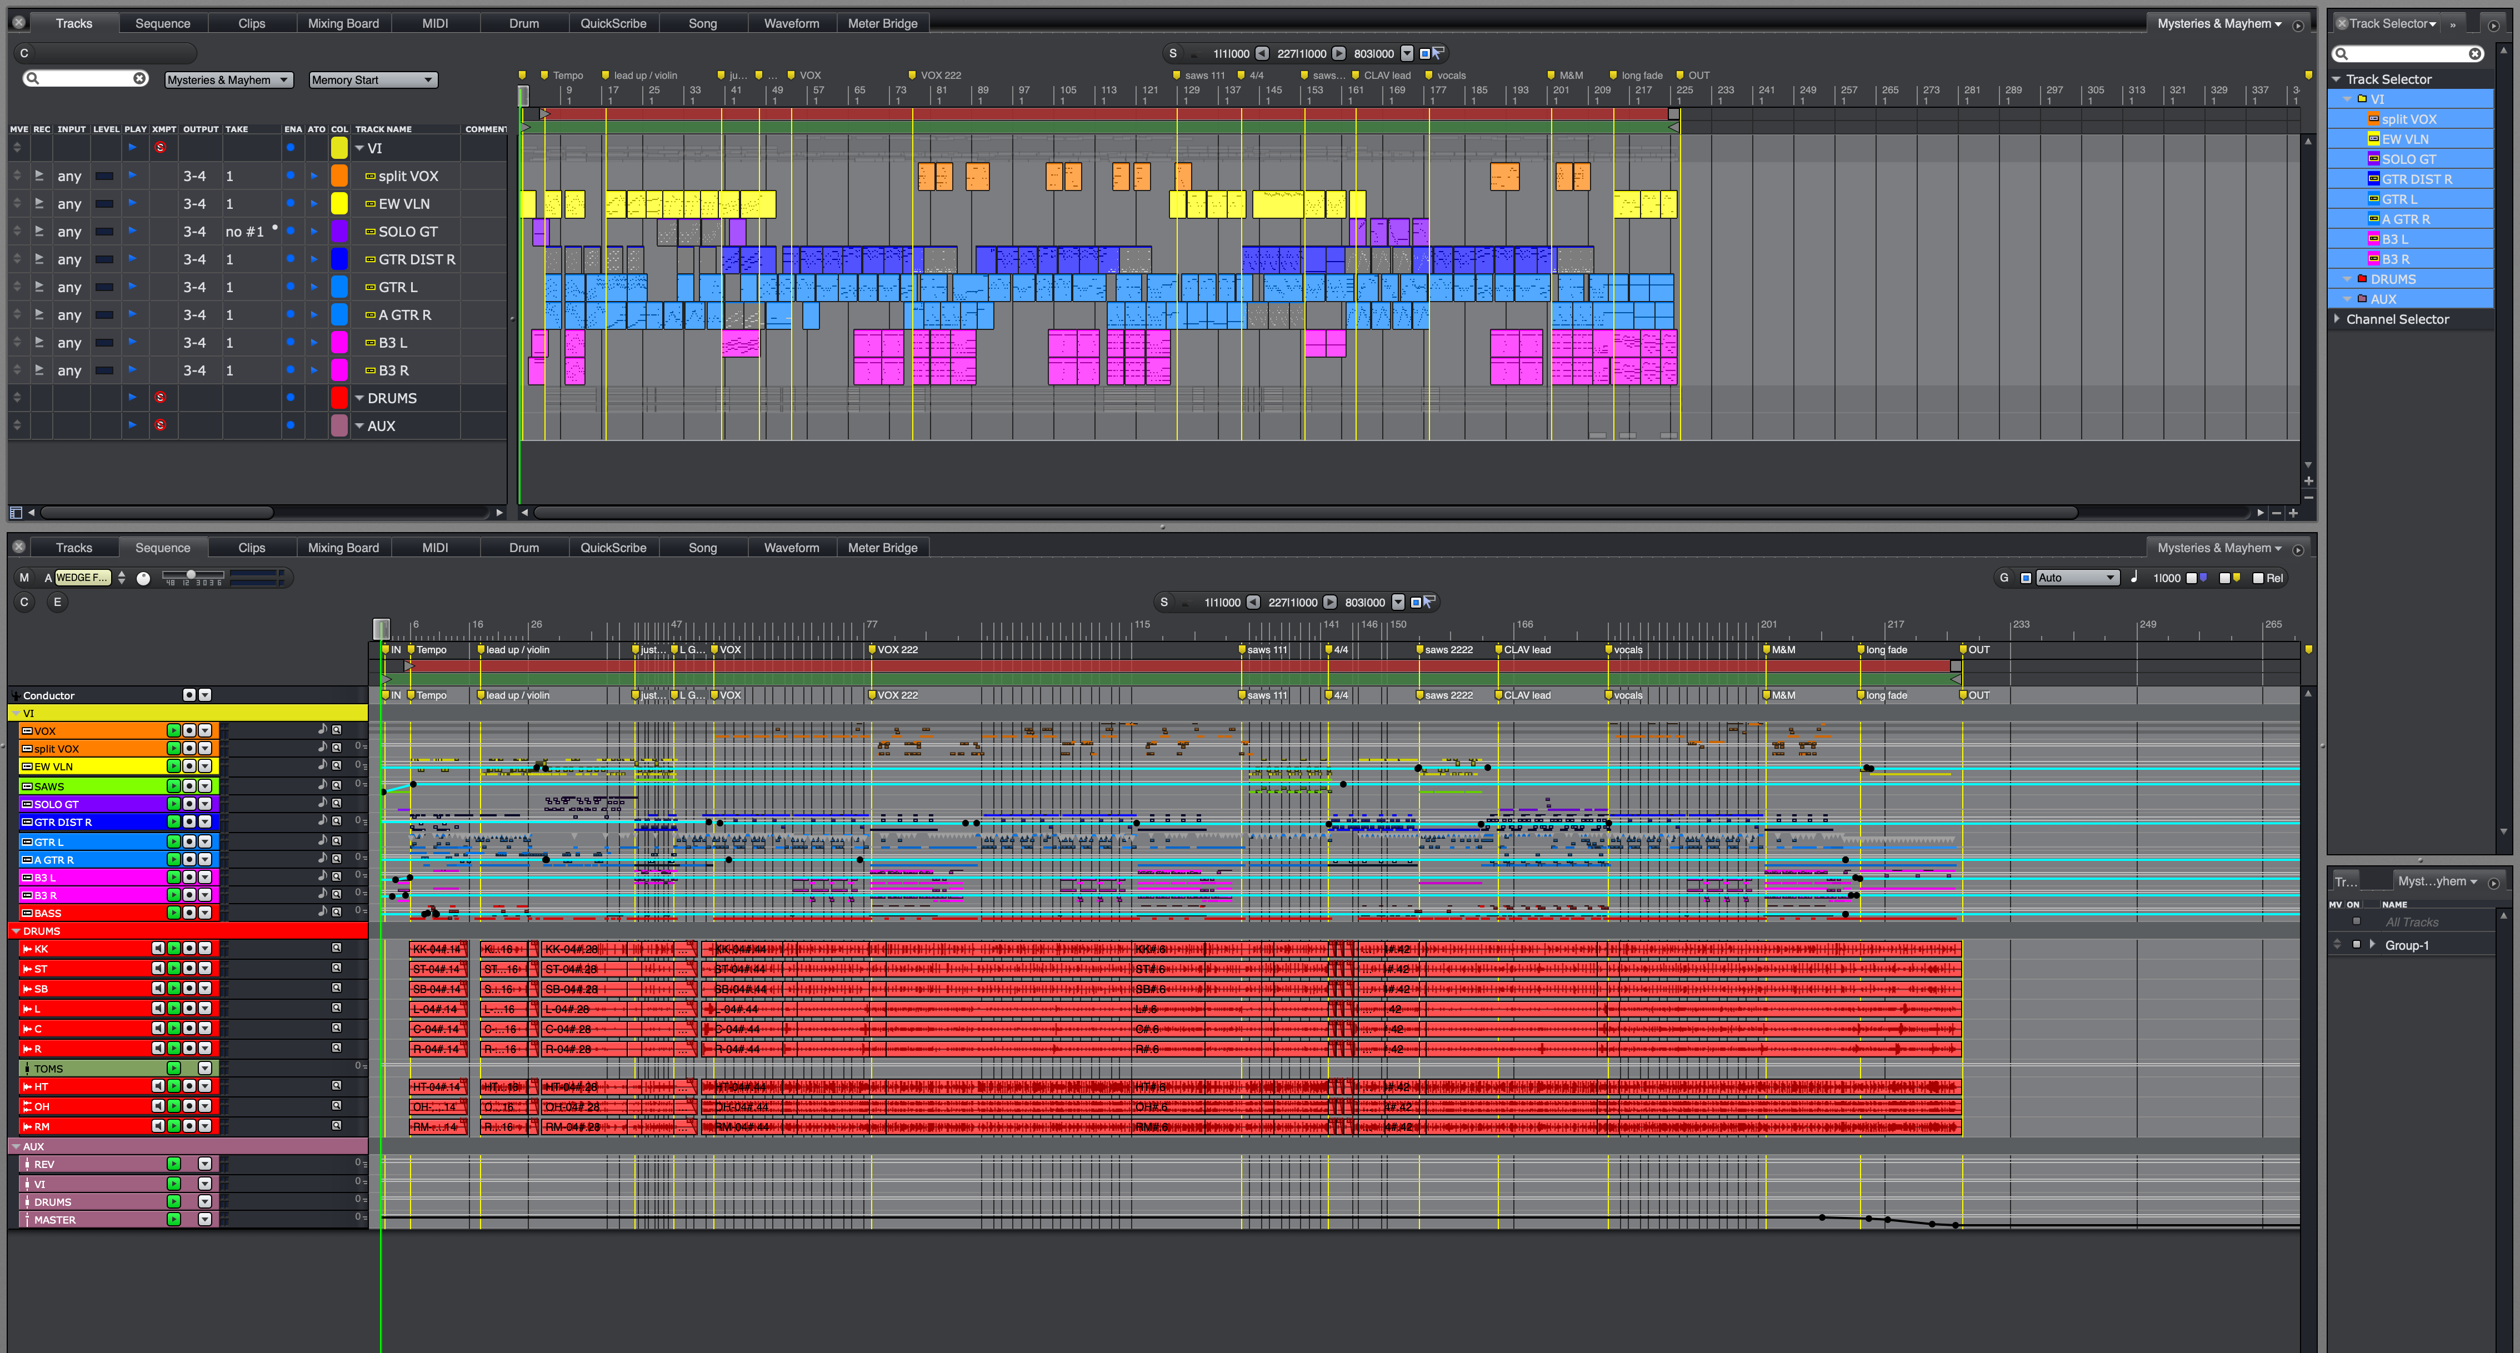Click the solo-exempt icon on the VI folder row
Viewport: 2520px width, 1353px height.
(161, 148)
